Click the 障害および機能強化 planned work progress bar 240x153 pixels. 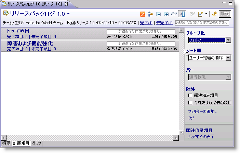(x=141, y=44)
